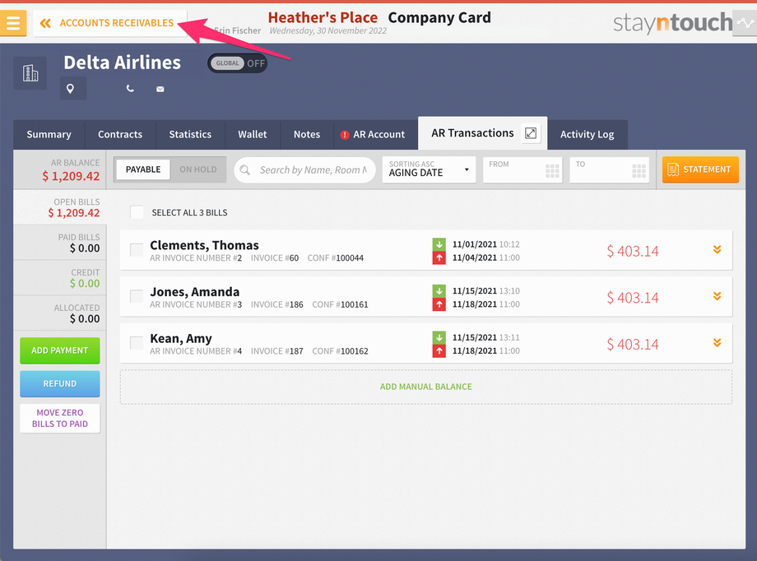Click the email envelope icon

tap(160, 89)
